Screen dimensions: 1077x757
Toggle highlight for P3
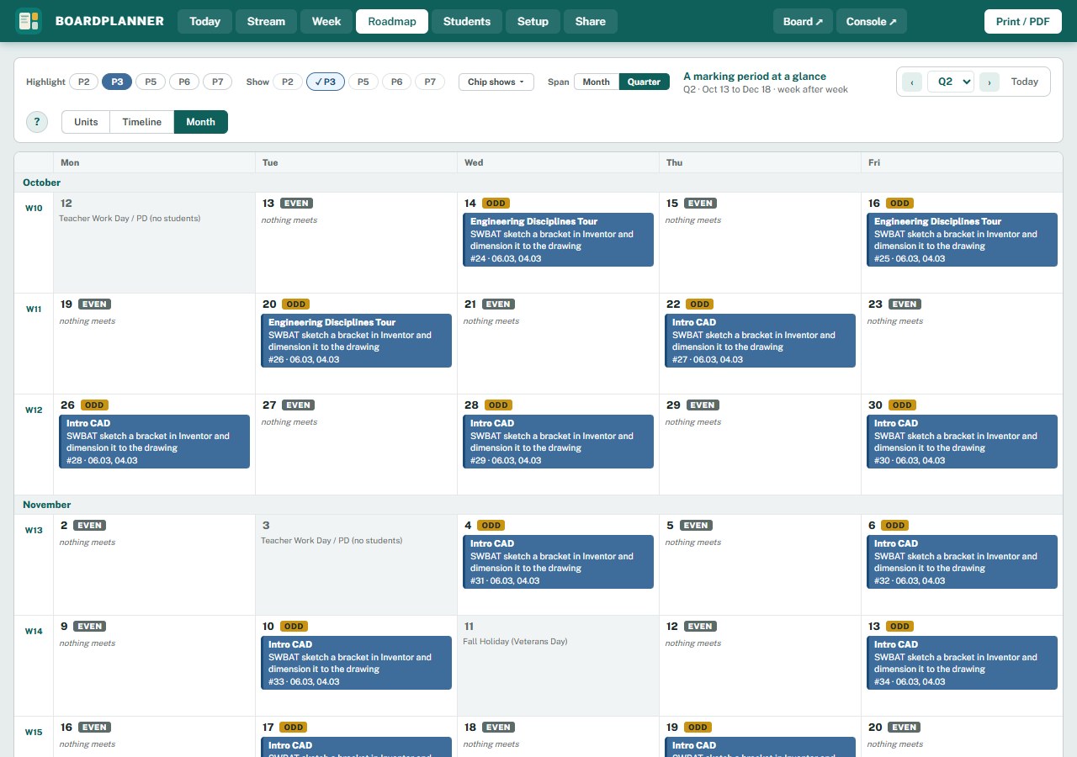117,82
